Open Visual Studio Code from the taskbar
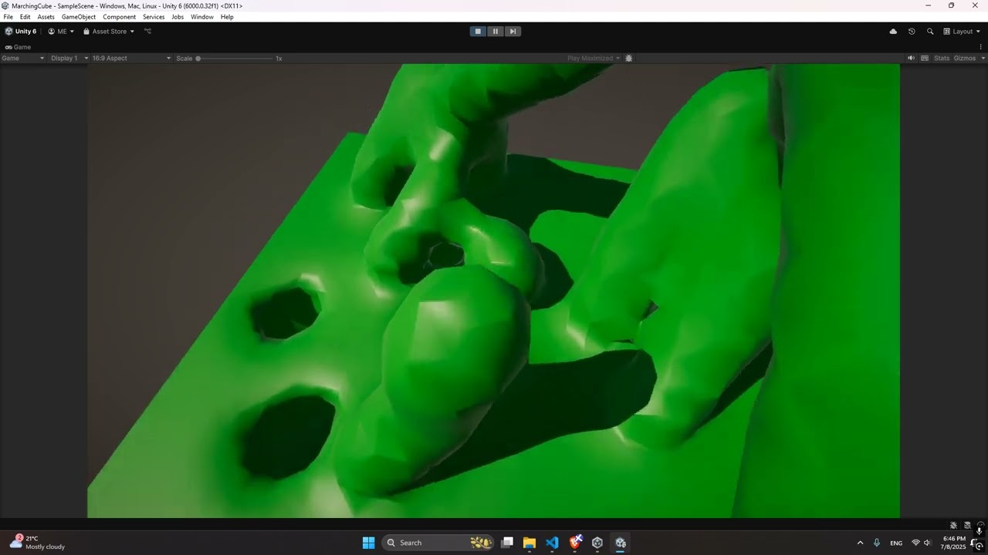The image size is (988, 555). pos(552,543)
